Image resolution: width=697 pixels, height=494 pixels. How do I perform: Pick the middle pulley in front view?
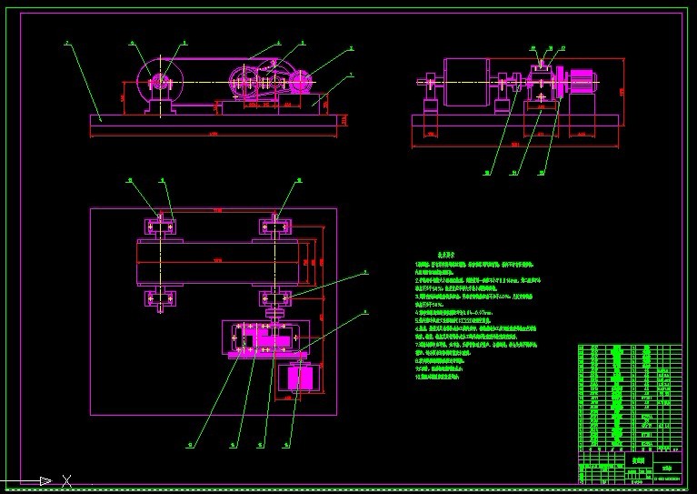click(x=244, y=82)
